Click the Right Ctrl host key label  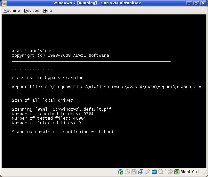point(189,172)
